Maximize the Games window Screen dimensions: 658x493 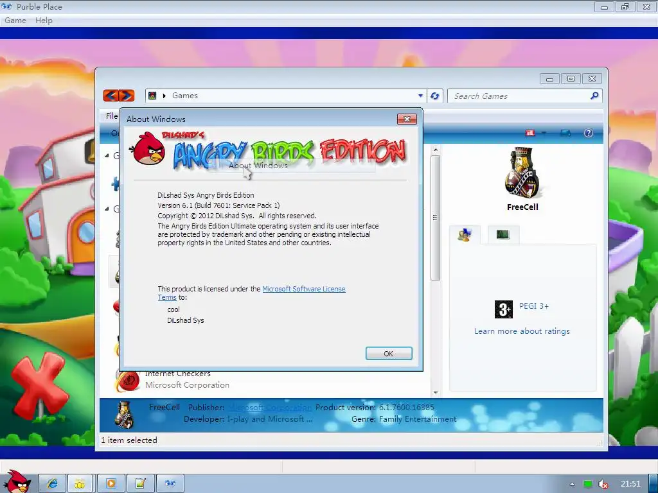(571, 79)
